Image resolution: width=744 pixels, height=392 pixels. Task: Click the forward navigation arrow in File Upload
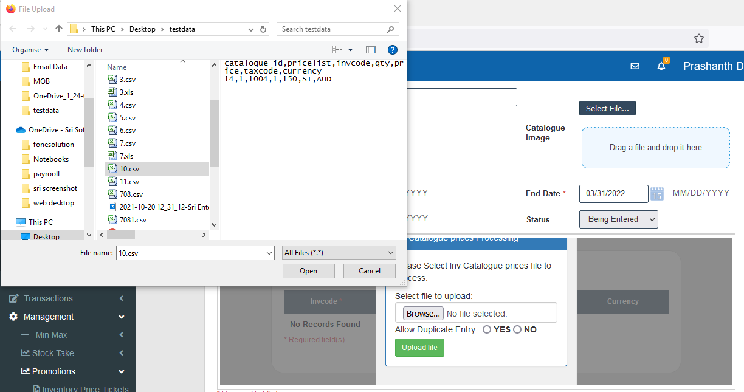[31, 29]
